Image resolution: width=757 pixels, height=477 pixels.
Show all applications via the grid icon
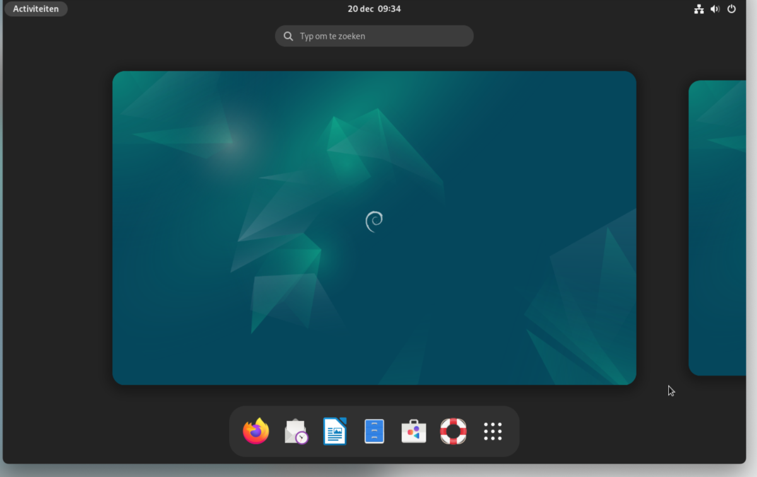click(493, 432)
